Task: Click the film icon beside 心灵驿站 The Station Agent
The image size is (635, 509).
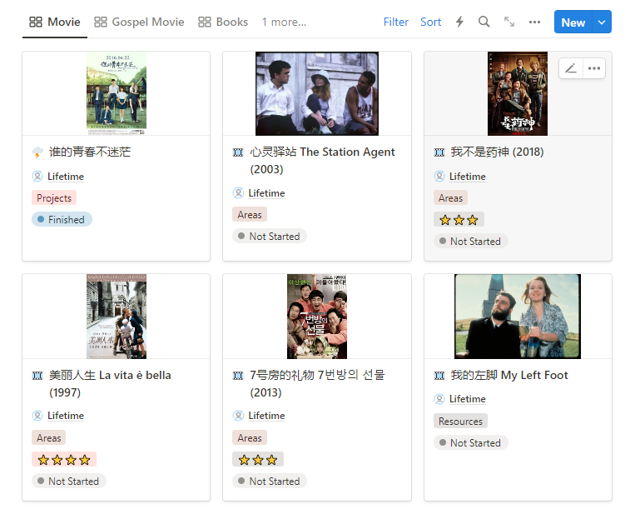Action: coord(238,152)
